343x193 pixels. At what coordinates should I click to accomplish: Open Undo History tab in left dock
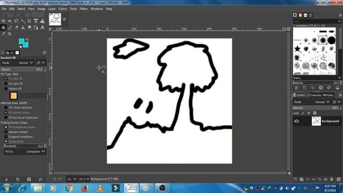12,53
